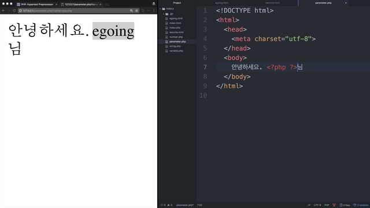Click the <?php ?> tag on line 7
The height and width of the screenshot is (208, 370).
[x=282, y=67]
